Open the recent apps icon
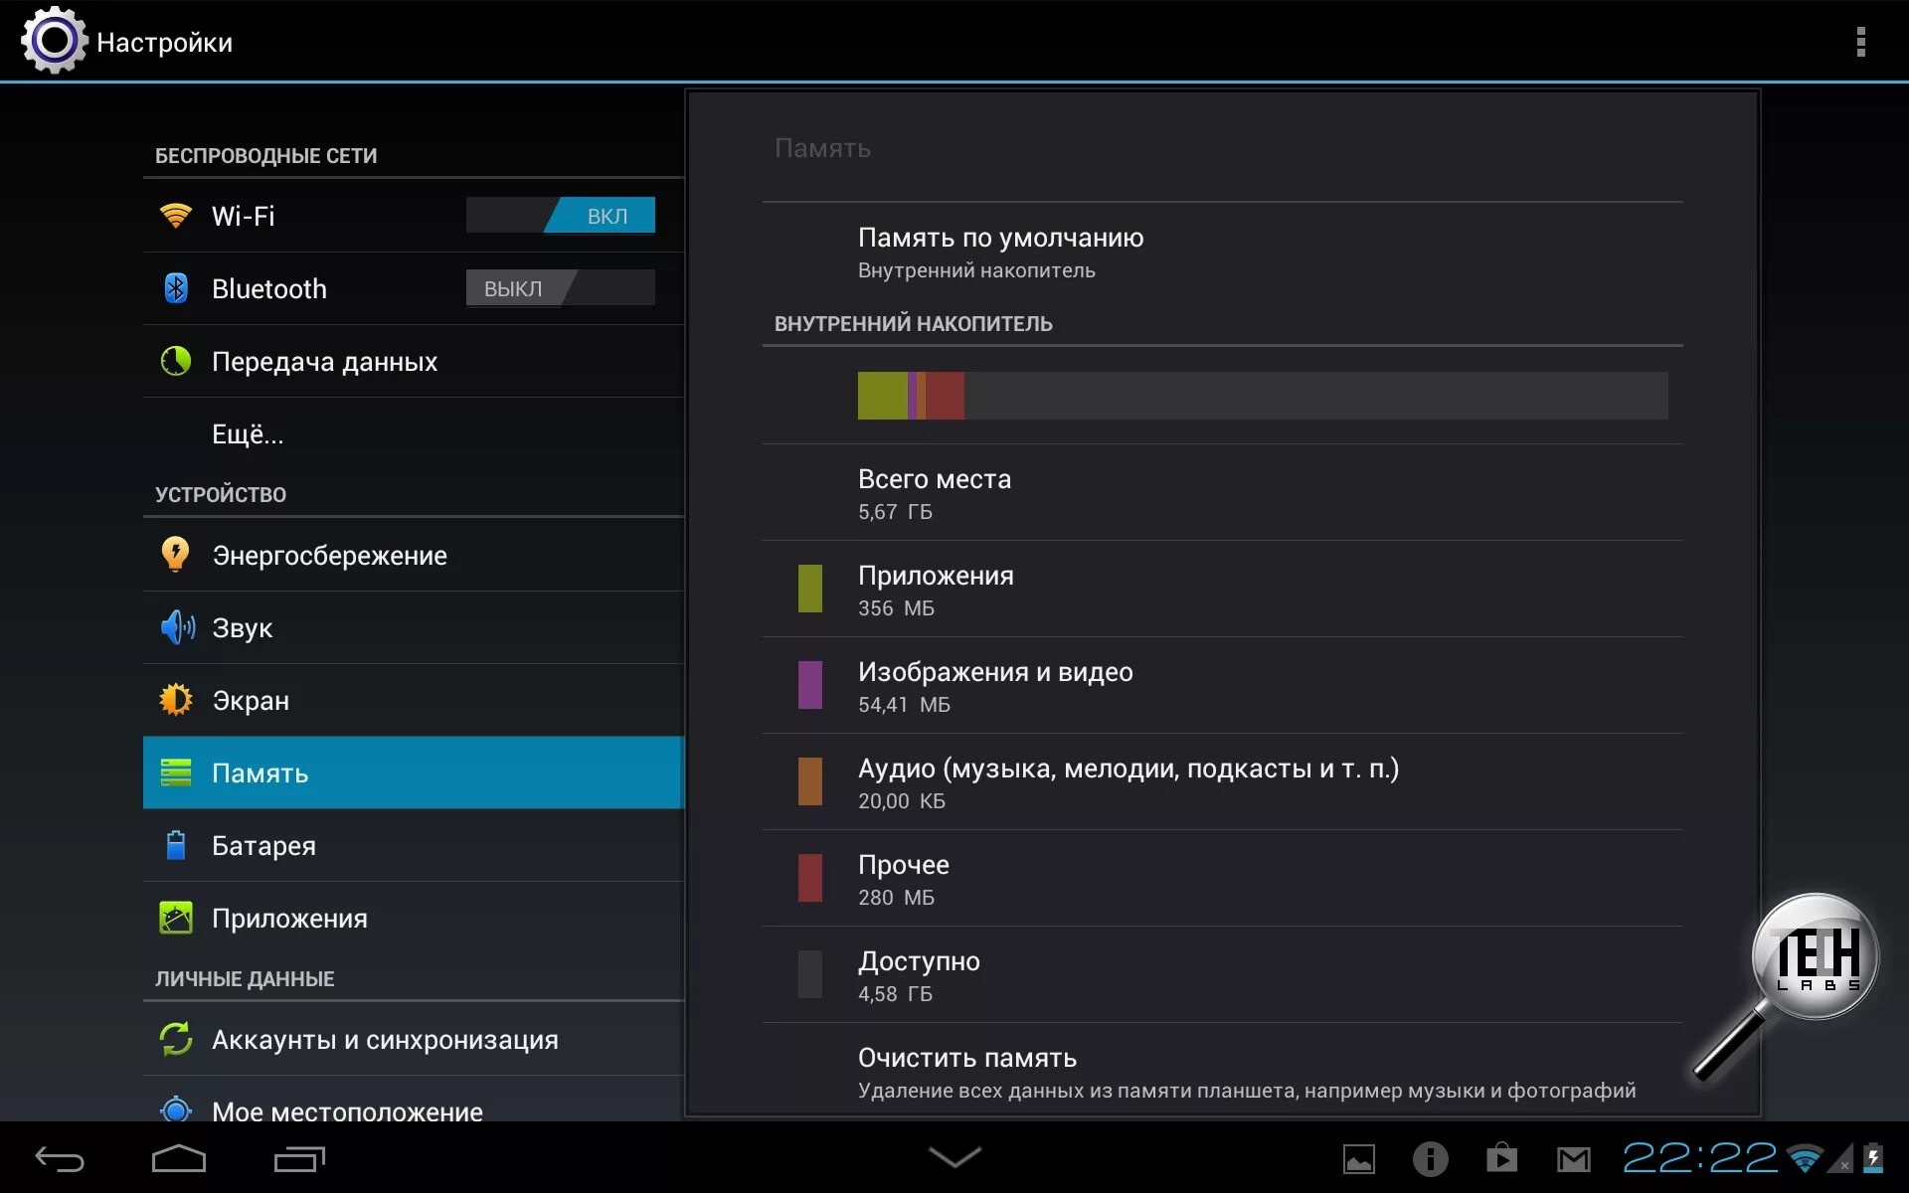This screenshot has height=1193, width=1909. tap(299, 1158)
